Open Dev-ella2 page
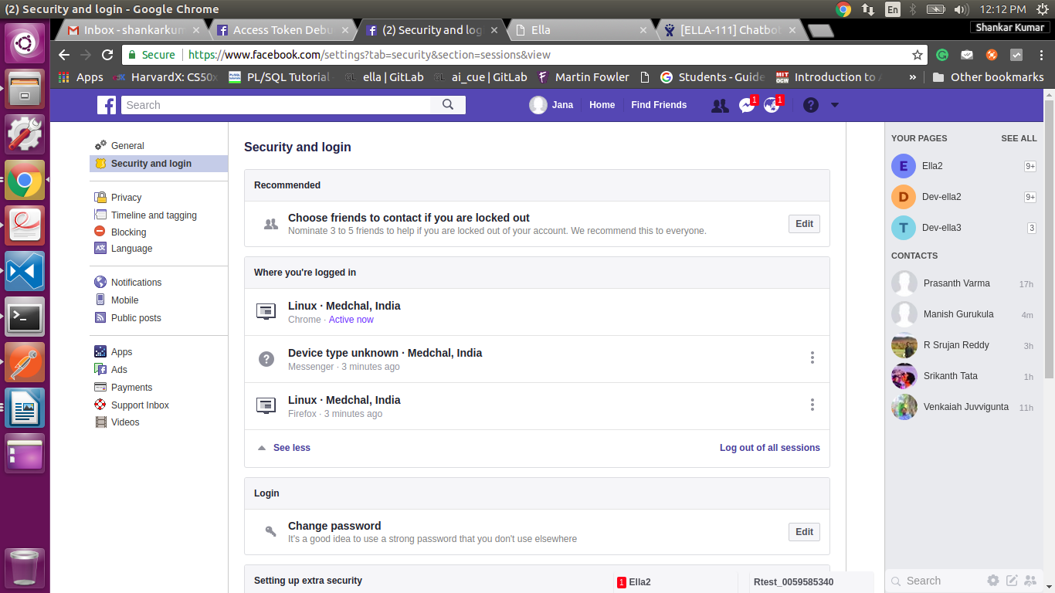The height and width of the screenshot is (593, 1055). tap(963, 197)
